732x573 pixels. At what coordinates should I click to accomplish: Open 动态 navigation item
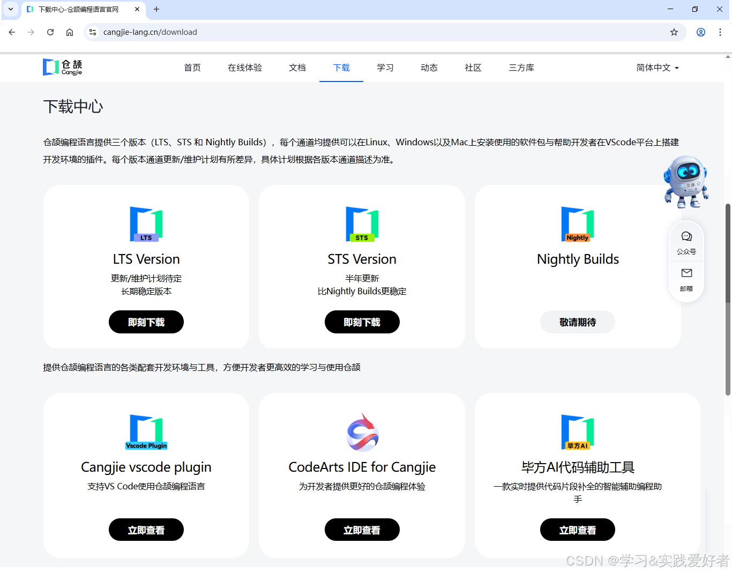click(x=429, y=68)
